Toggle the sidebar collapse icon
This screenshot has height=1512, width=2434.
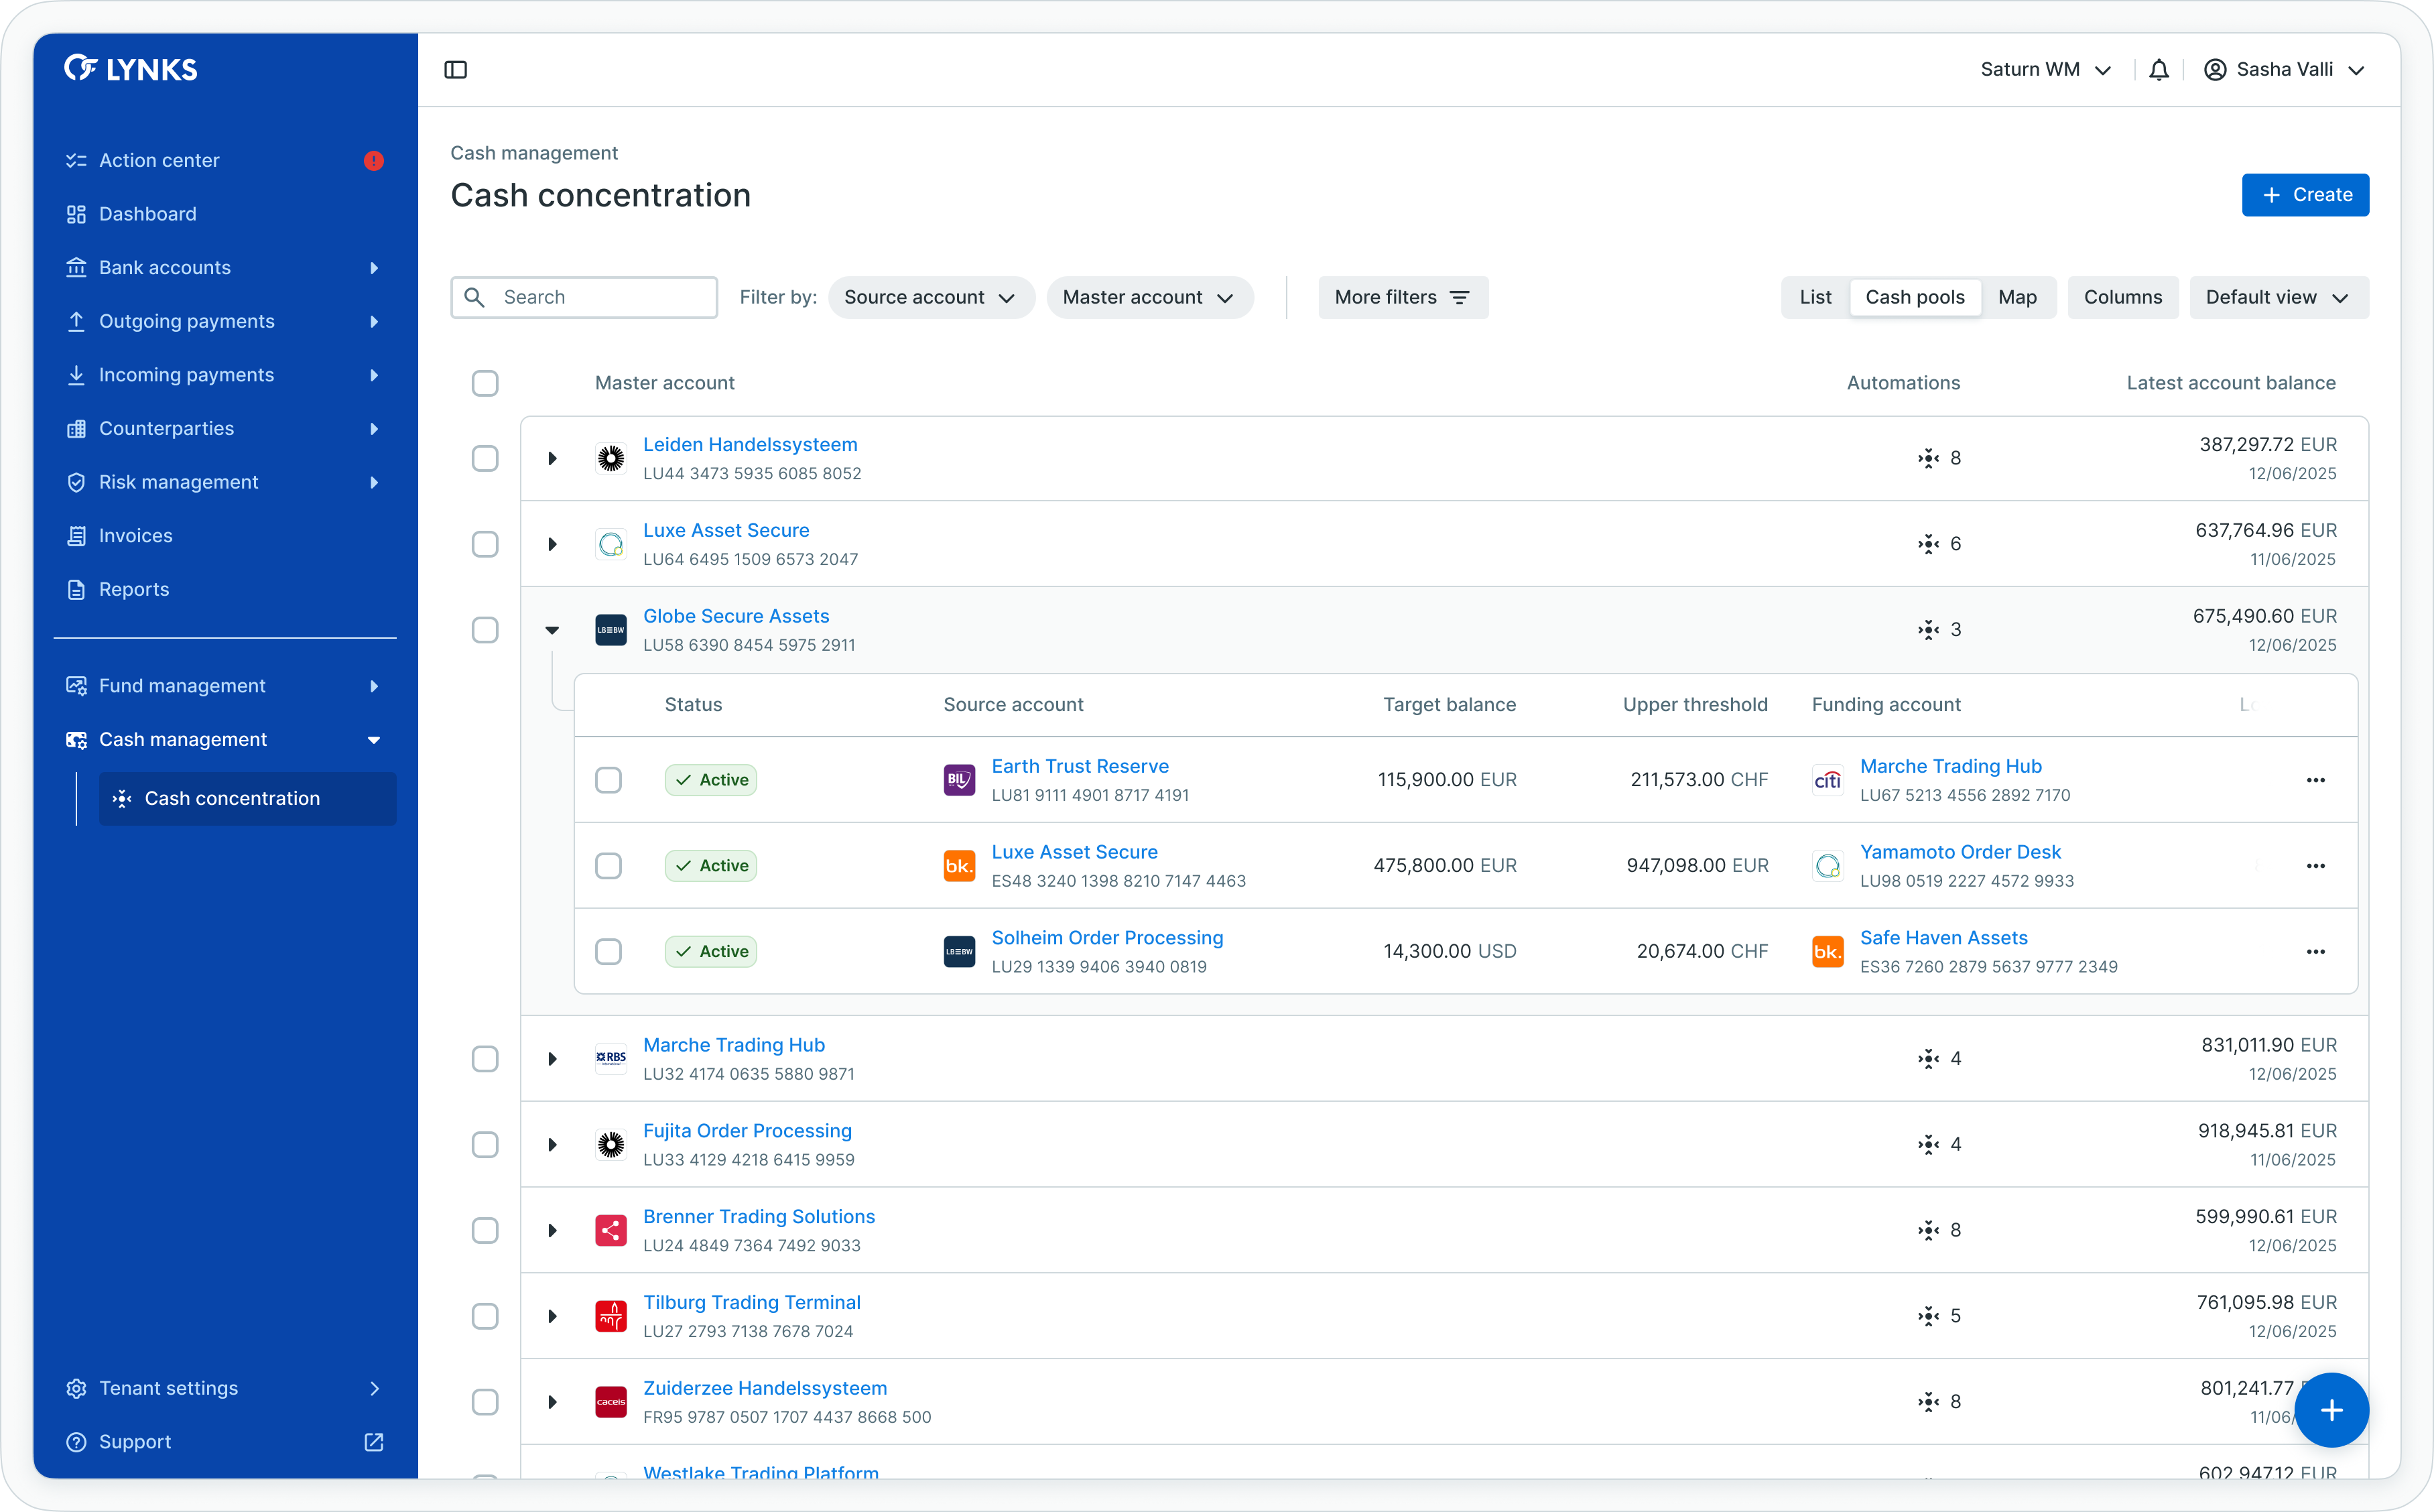(x=456, y=70)
